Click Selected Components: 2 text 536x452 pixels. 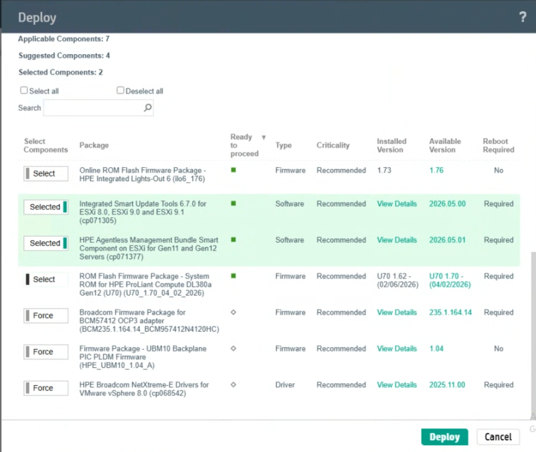(x=60, y=72)
